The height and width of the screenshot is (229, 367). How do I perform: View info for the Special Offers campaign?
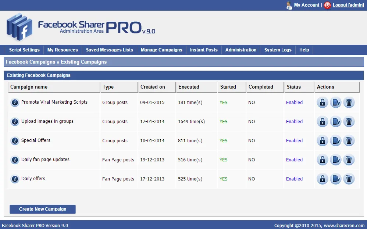(15, 141)
